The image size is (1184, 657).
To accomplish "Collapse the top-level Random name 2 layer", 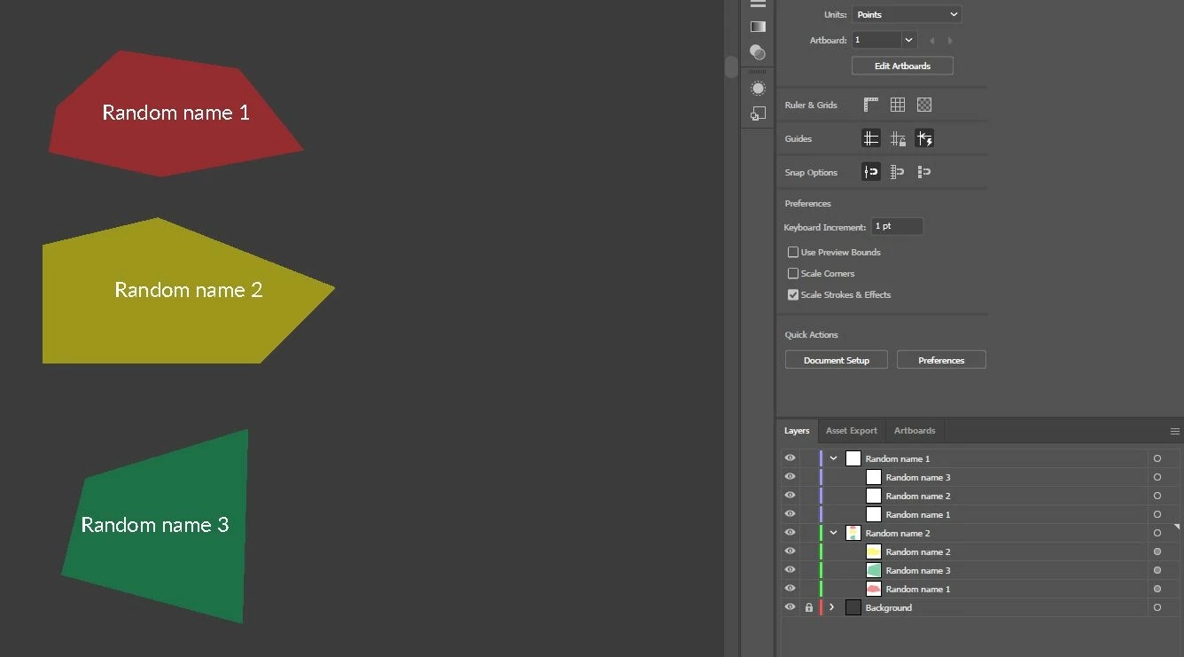I will point(834,534).
